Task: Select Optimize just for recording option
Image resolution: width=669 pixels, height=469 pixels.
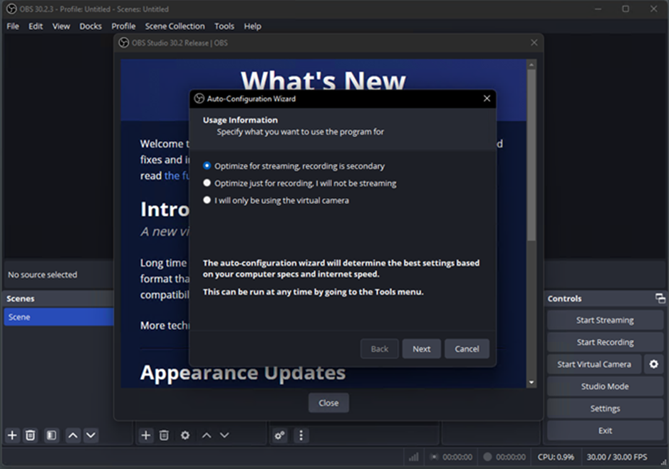Action: [207, 183]
